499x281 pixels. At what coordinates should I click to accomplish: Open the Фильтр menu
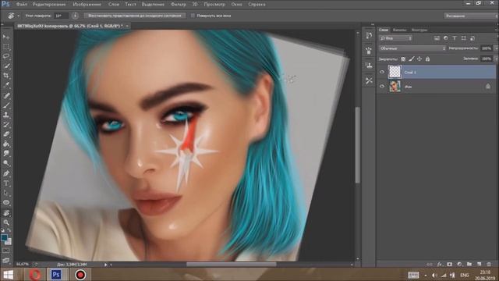tap(179, 5)
